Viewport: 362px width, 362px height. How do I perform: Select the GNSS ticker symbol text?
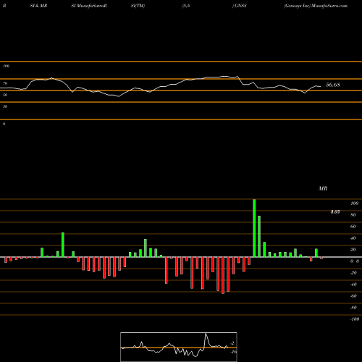pyautogui.click(x=240, y=6)
